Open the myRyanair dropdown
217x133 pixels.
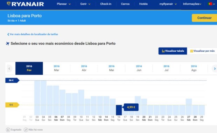[168, 4]
